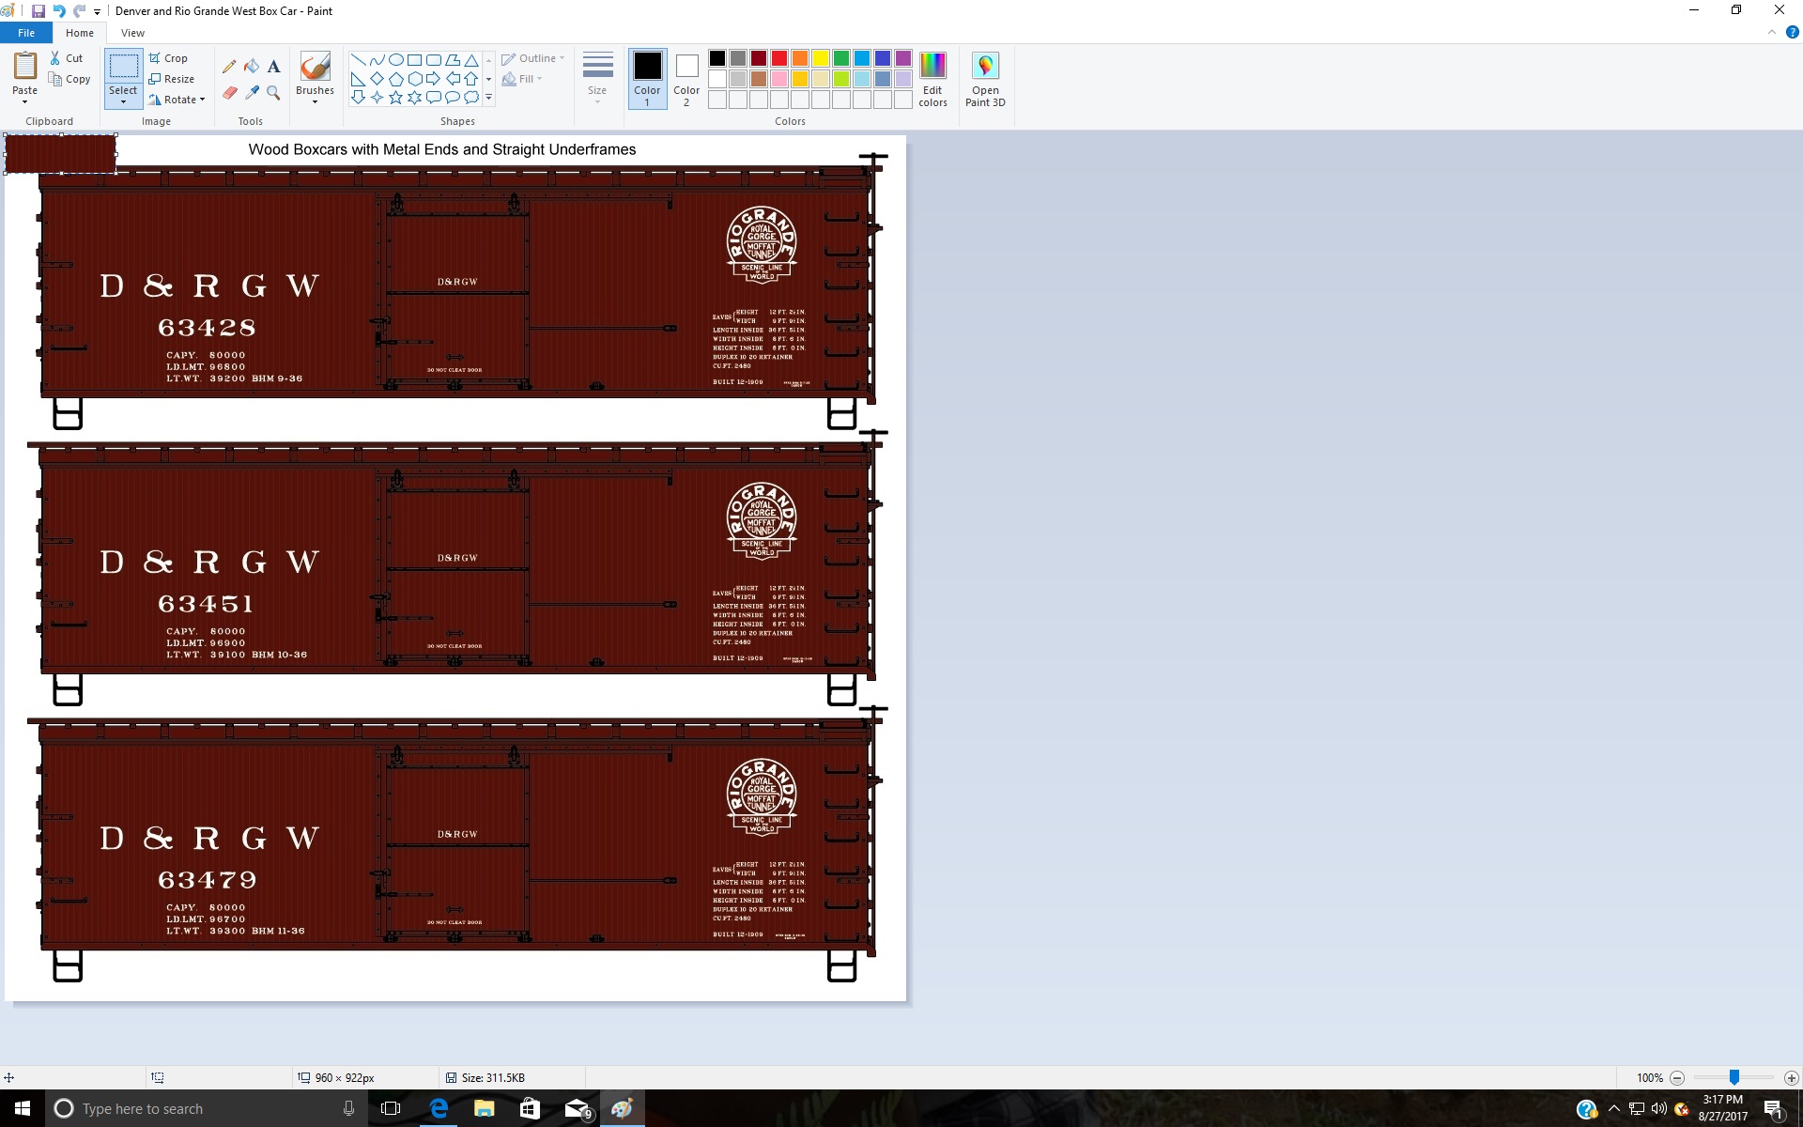Collapse the ribbon with the chevron
Image resolution: width=1803 pixels, height=1127 pixels.
(1772, 32)
